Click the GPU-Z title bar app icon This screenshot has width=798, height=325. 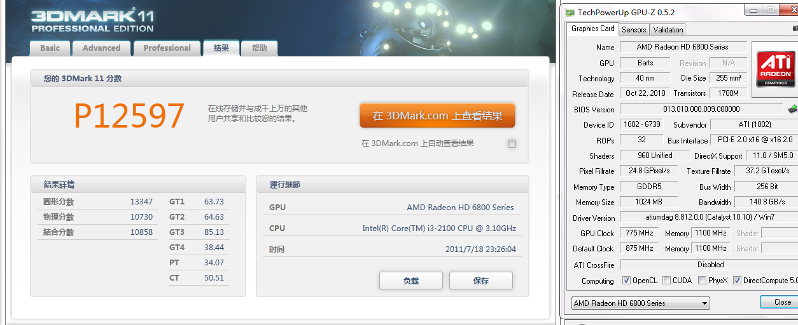point(570,12)
